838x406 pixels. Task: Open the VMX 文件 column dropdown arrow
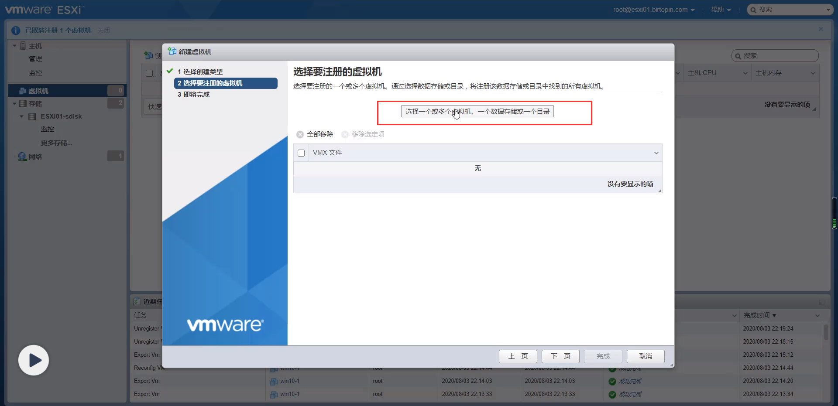[x=656, y=153]
